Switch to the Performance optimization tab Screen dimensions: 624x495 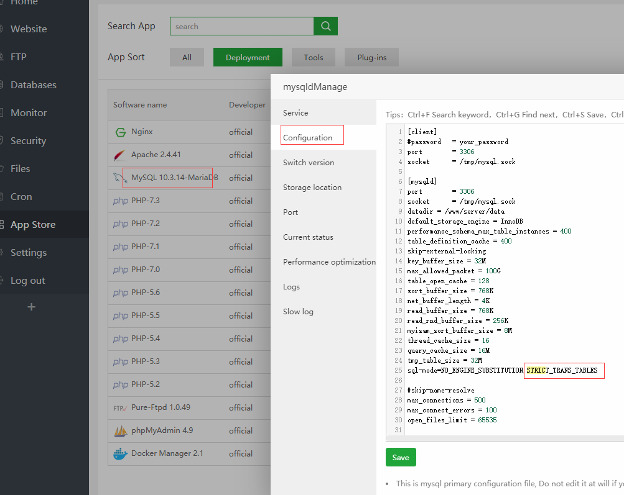tap(329, 262)
